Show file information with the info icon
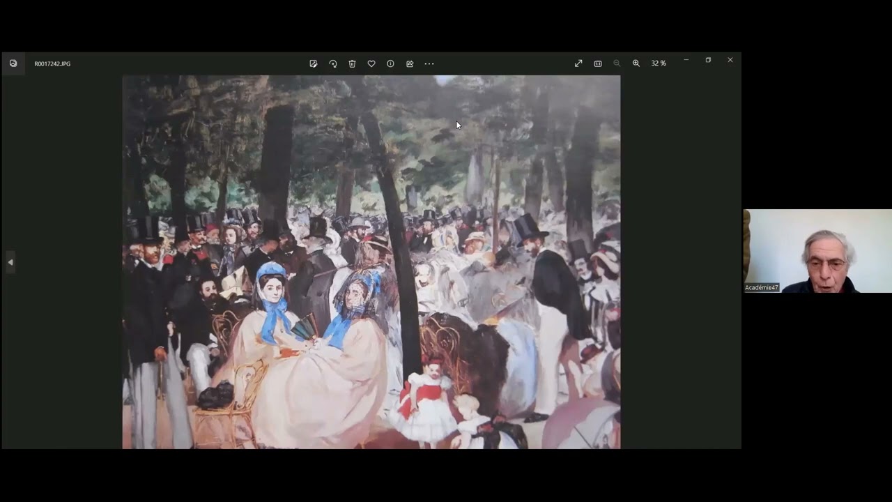The width and height of the screenshot is (892, 502). coord(390,63)
